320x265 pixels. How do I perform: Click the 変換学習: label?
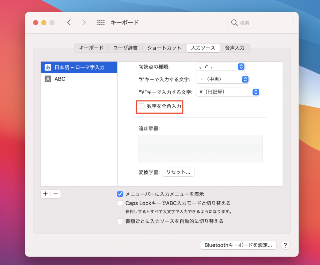[149, 172]
